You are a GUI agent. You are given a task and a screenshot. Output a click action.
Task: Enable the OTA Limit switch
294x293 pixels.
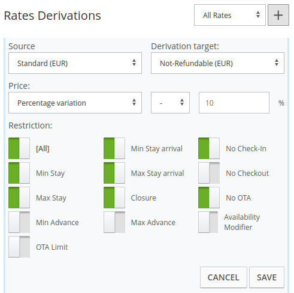19,247
